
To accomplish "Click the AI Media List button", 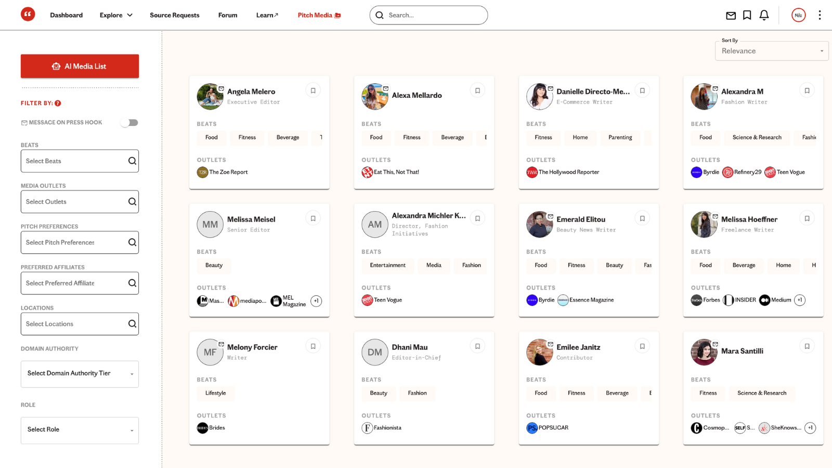I will [x=80, y=67].
